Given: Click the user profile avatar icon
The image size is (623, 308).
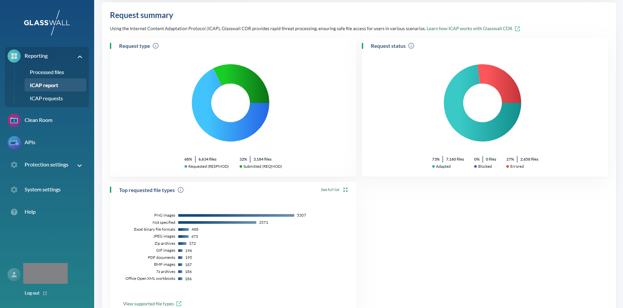Looking at the screenshot, I should coord(14,275).
